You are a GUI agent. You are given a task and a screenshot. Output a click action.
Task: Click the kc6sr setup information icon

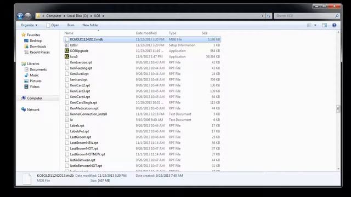[67, 45]
